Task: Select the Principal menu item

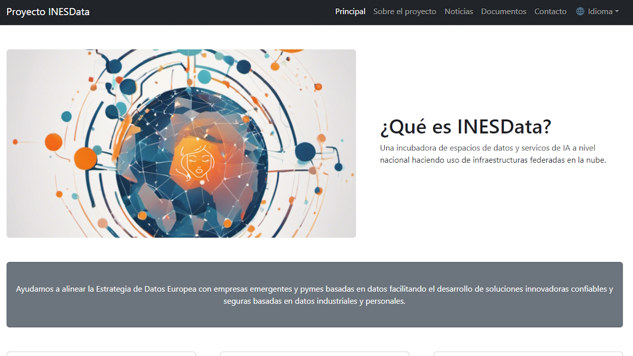Action: tap(350, 11)
